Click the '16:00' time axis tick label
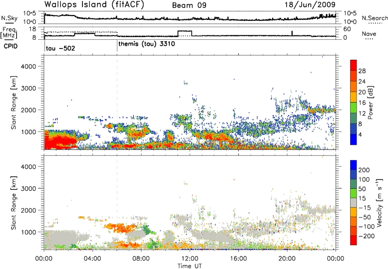The height and width of the screenshot is (269, 388). click(x=238, y=259)
